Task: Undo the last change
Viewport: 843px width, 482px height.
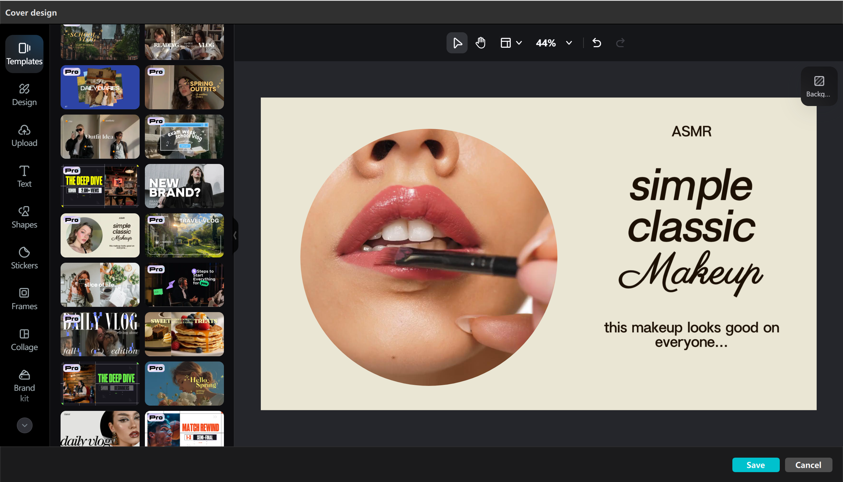Action: click(596, 43)
